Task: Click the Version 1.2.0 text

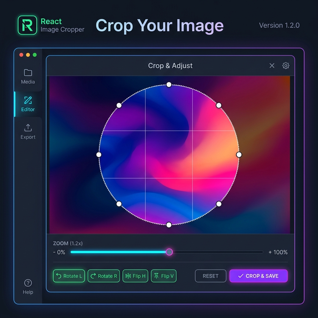Action: pos(279,25)
